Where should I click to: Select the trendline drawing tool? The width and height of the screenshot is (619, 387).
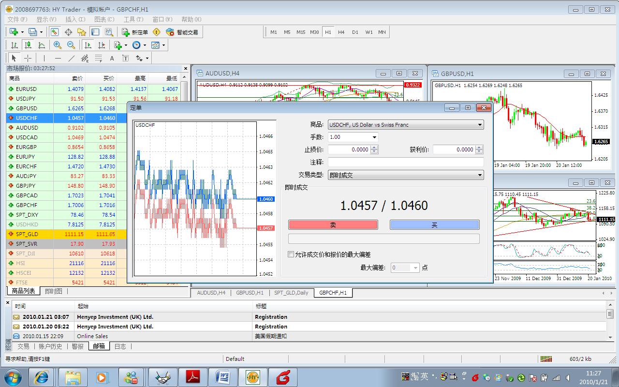72,58
